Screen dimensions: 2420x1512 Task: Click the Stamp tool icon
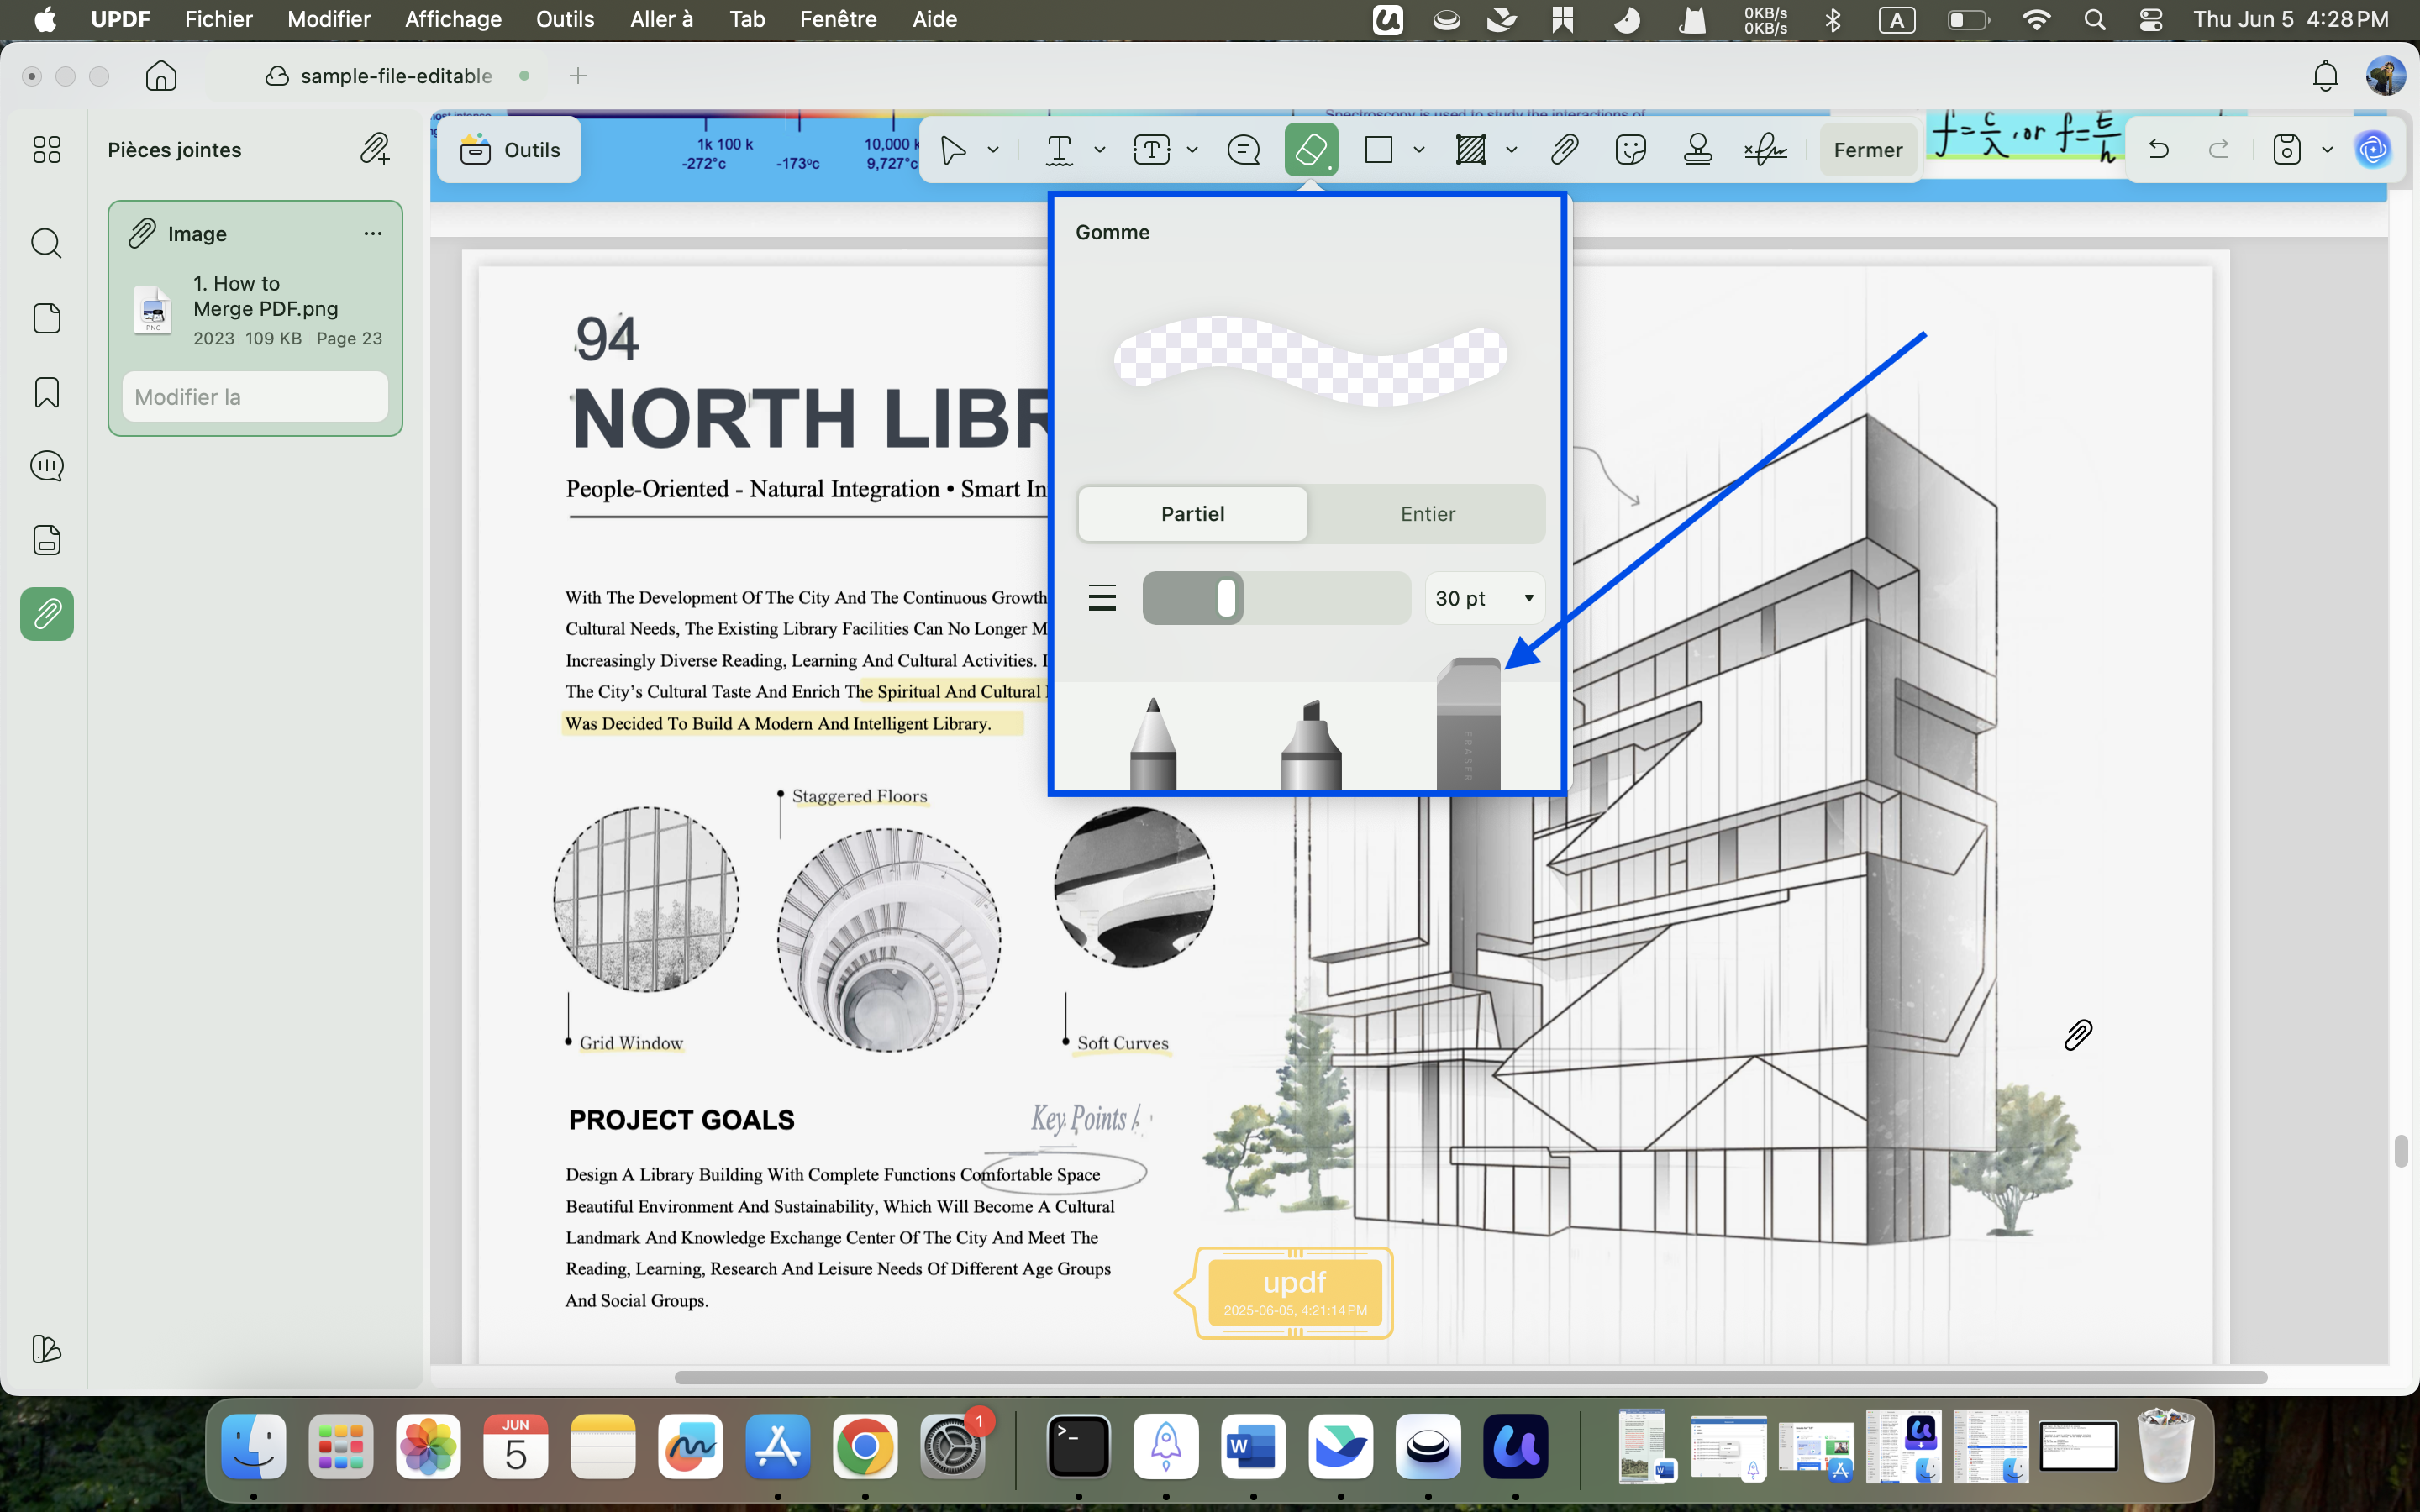click(x=1697, y=150)
